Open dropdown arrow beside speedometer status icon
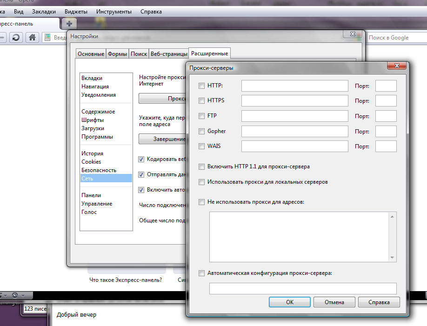Image resolution: width=427 pixels, height=326 pixels. coord(23,295)
